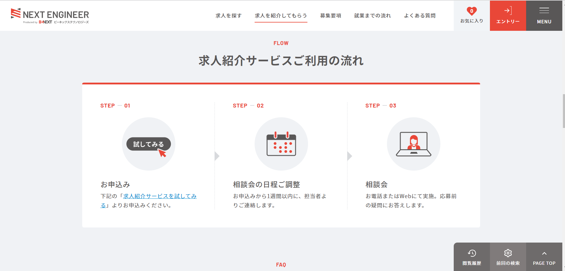
Task: Click the 相談会の日程ご調整 step title
Action: point(266,185)
